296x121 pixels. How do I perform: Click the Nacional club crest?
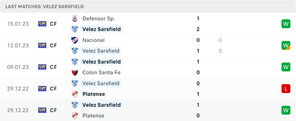pos(75,40)
